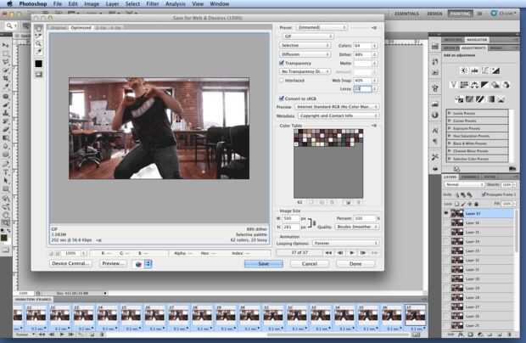Image resolution: width=526 pixels, height=343 pixels.
Task: Open the Window menu
Action: [x=220, y=4]
